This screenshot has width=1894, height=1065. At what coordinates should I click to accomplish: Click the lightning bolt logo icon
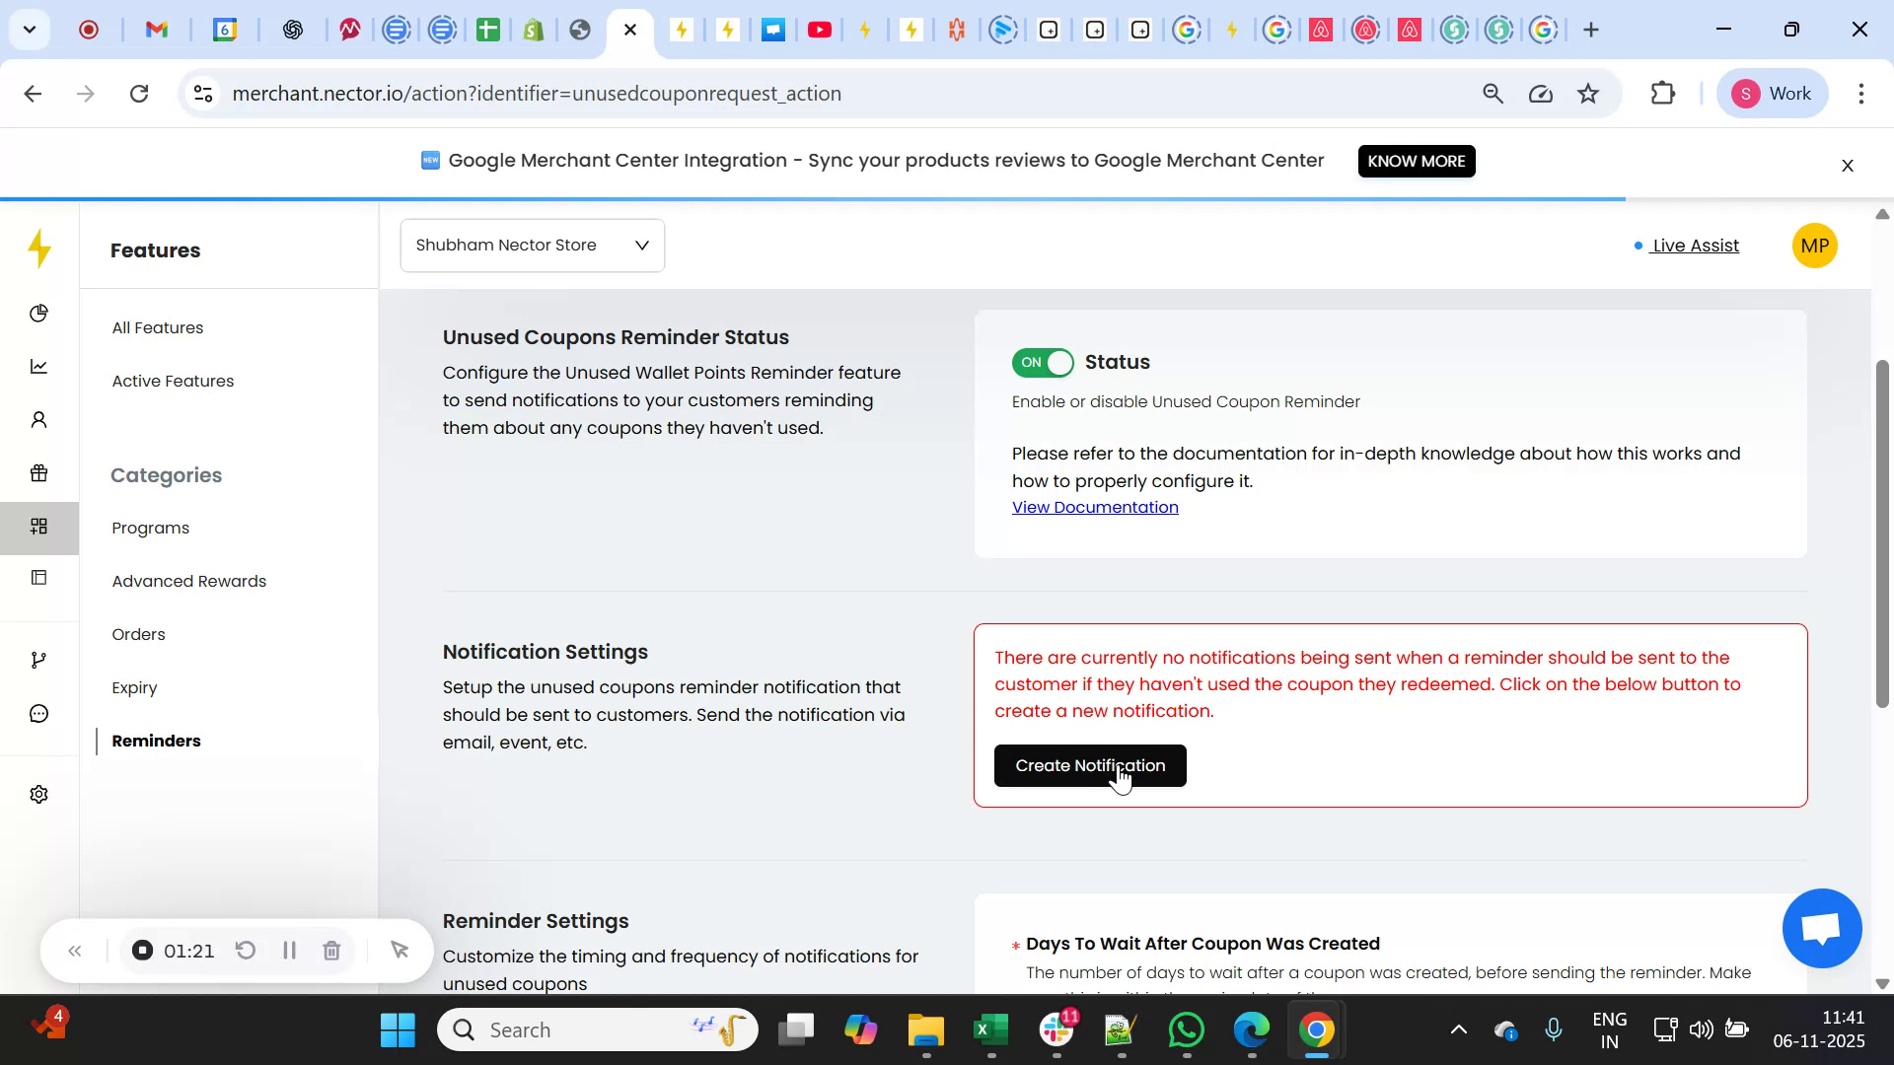pos(38,248)
